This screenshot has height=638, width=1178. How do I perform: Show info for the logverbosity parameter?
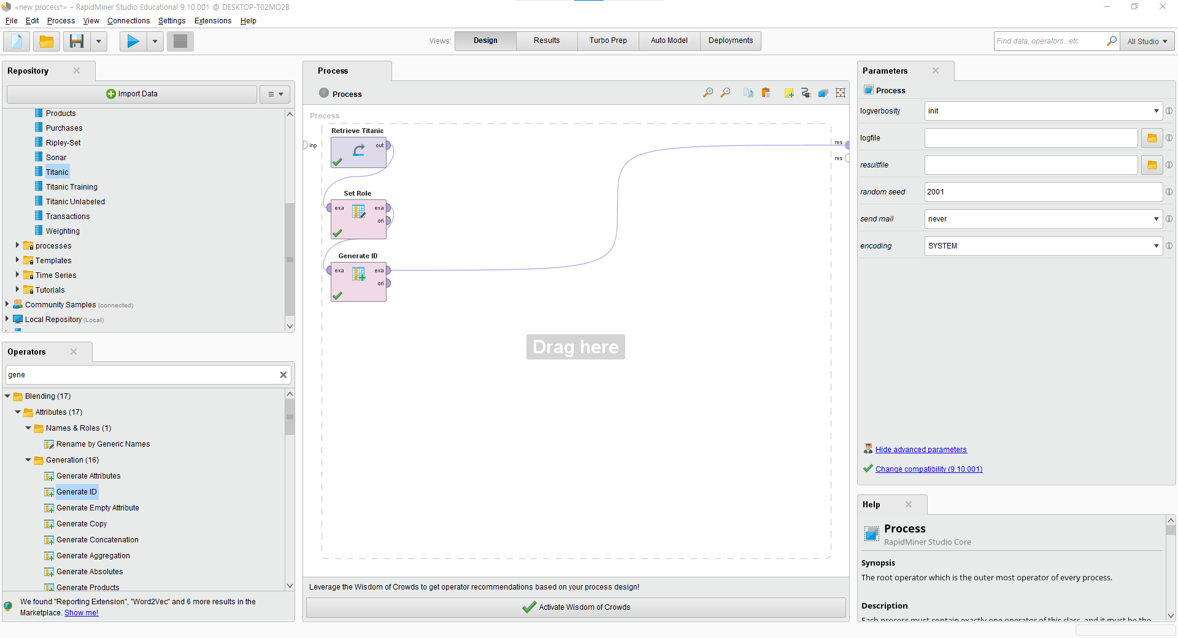(x=1169, y=111)
